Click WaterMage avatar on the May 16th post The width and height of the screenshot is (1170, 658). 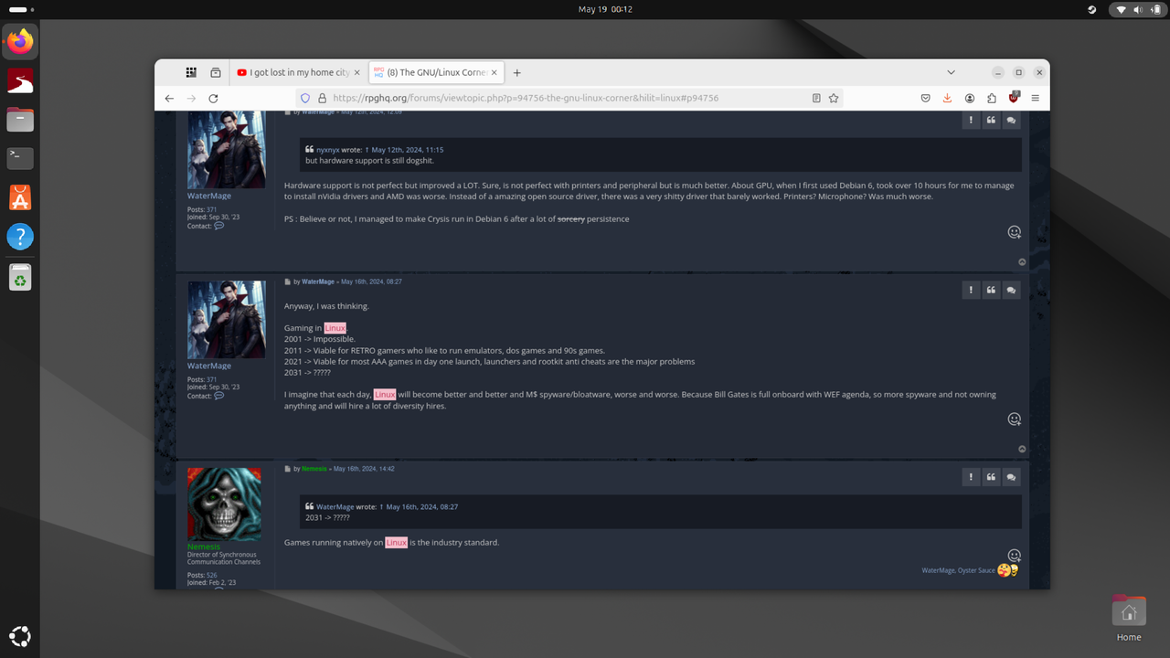pyautogui.click(x=227, y=319)
